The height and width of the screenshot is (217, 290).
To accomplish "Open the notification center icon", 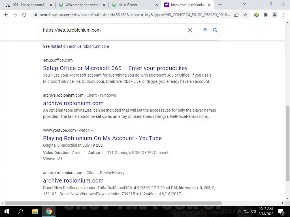I will (x=281, y=211).
